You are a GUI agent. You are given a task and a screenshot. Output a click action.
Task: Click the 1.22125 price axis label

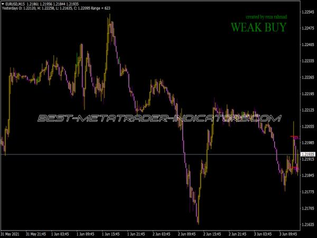point(308,111)
